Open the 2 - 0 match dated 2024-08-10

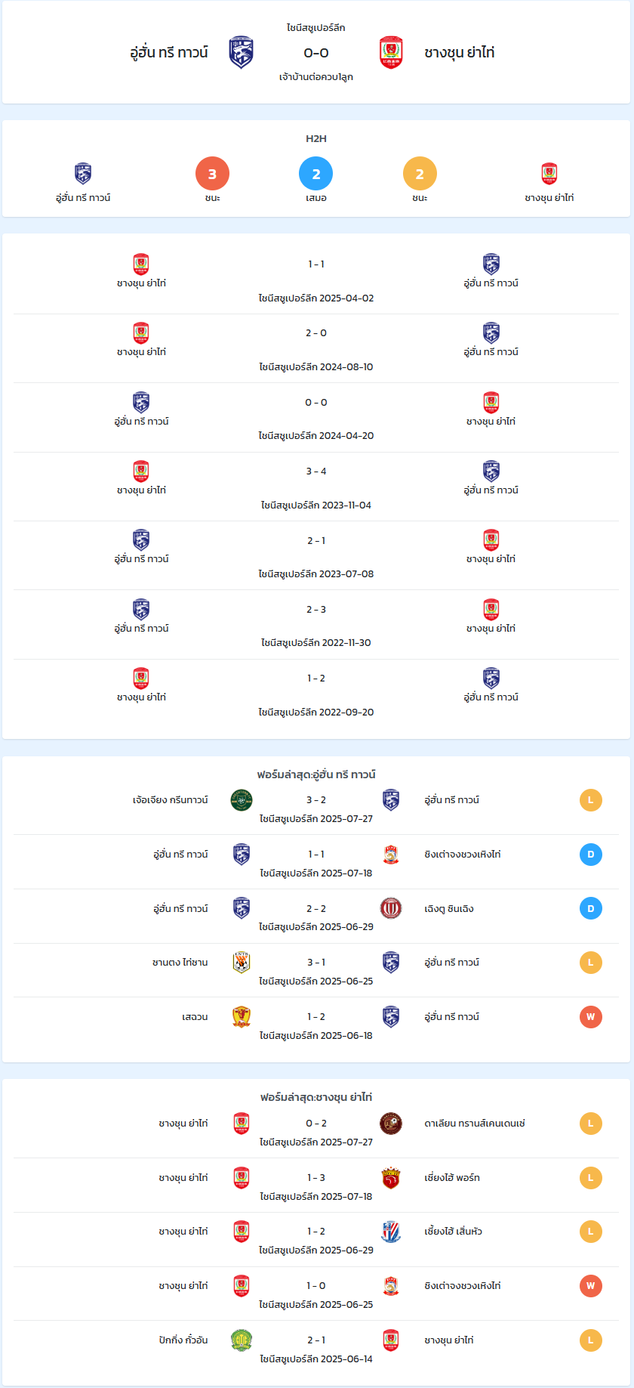point(316,348)
